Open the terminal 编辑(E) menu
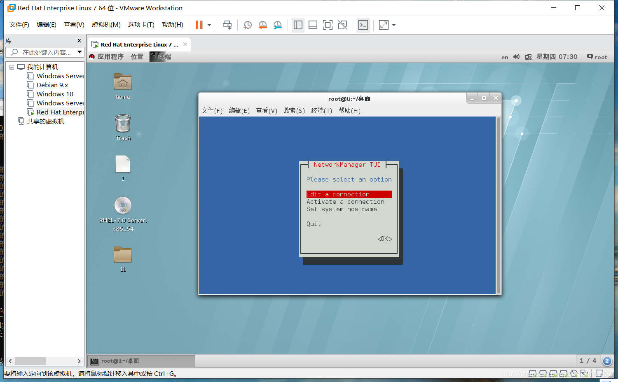This screenshot has height=382, width=618. [x=239, y=111]
